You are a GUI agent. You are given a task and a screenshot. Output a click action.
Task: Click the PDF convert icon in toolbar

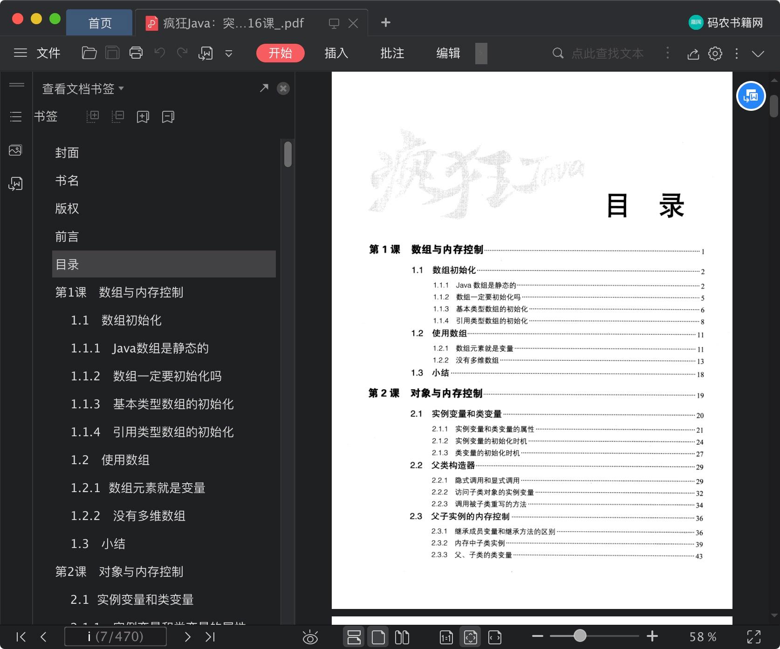tap(205, 53)
